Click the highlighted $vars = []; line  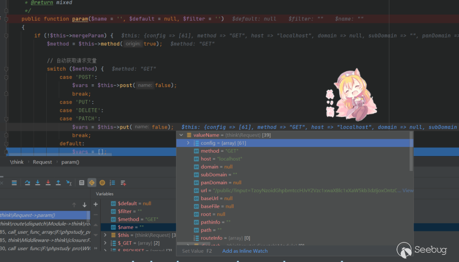point(90,152)
